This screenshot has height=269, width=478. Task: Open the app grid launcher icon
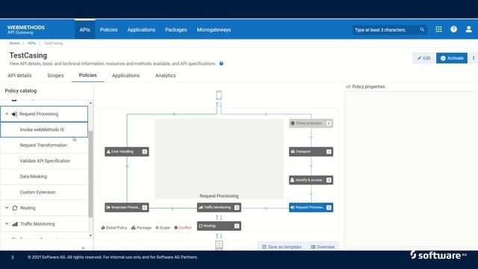[438, 29]
